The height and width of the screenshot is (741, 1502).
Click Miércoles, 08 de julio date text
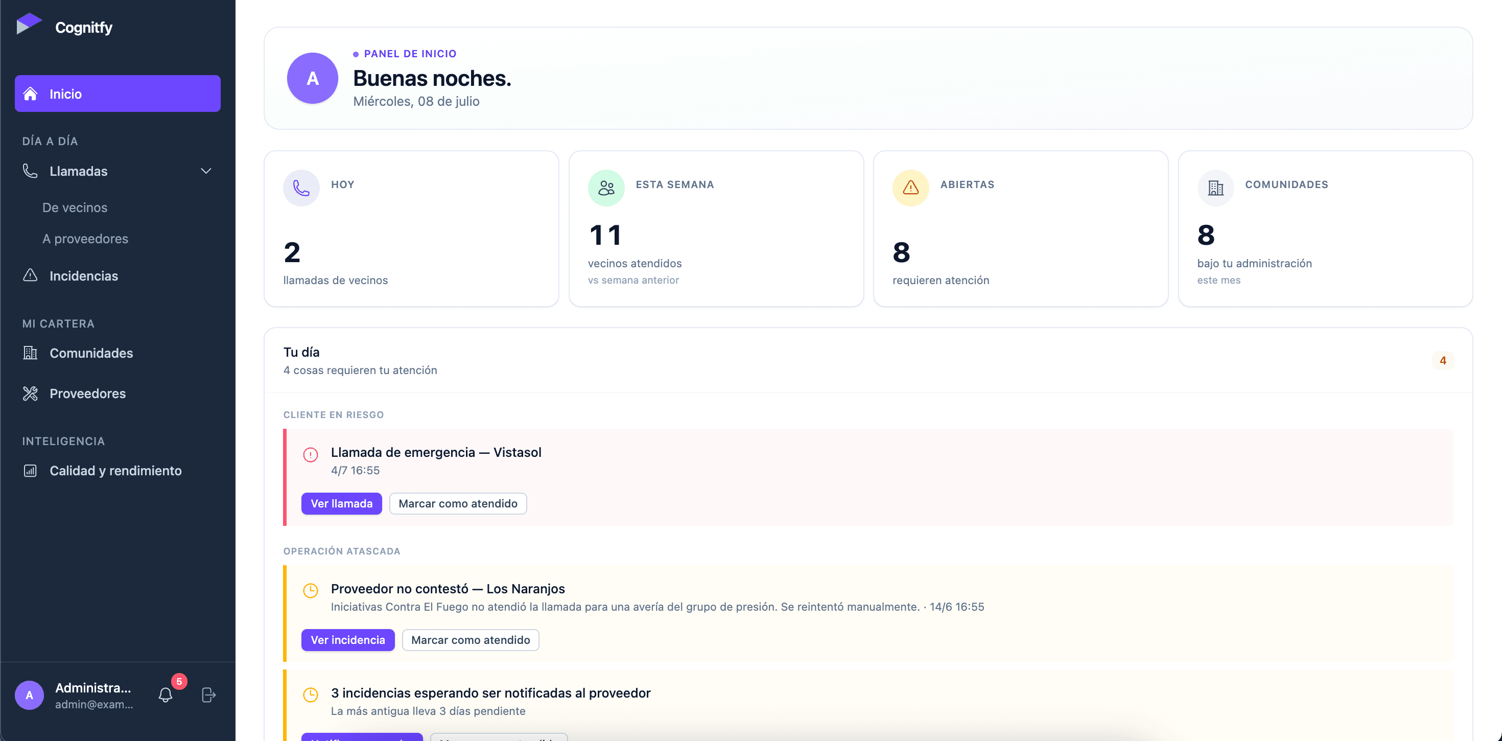[x=416, y=101]
